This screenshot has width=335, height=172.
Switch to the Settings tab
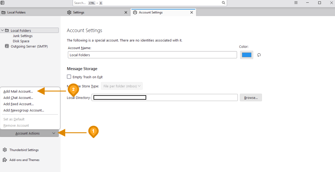(x=98, y=12)
